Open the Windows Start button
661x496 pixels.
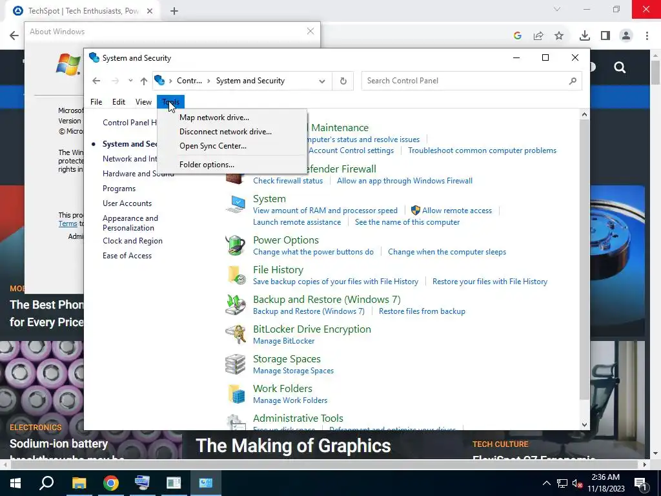coord(15,483)
